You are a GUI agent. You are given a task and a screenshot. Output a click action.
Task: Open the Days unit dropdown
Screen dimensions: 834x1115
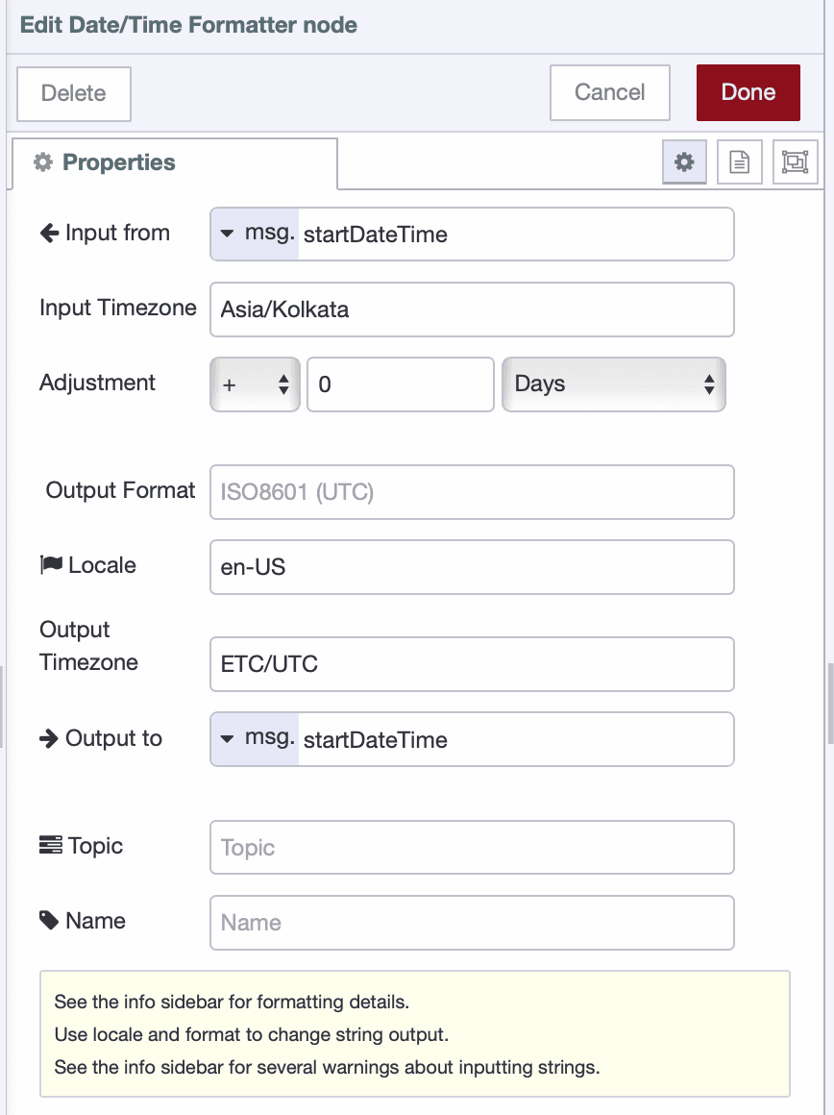click(x=613, y=384)
